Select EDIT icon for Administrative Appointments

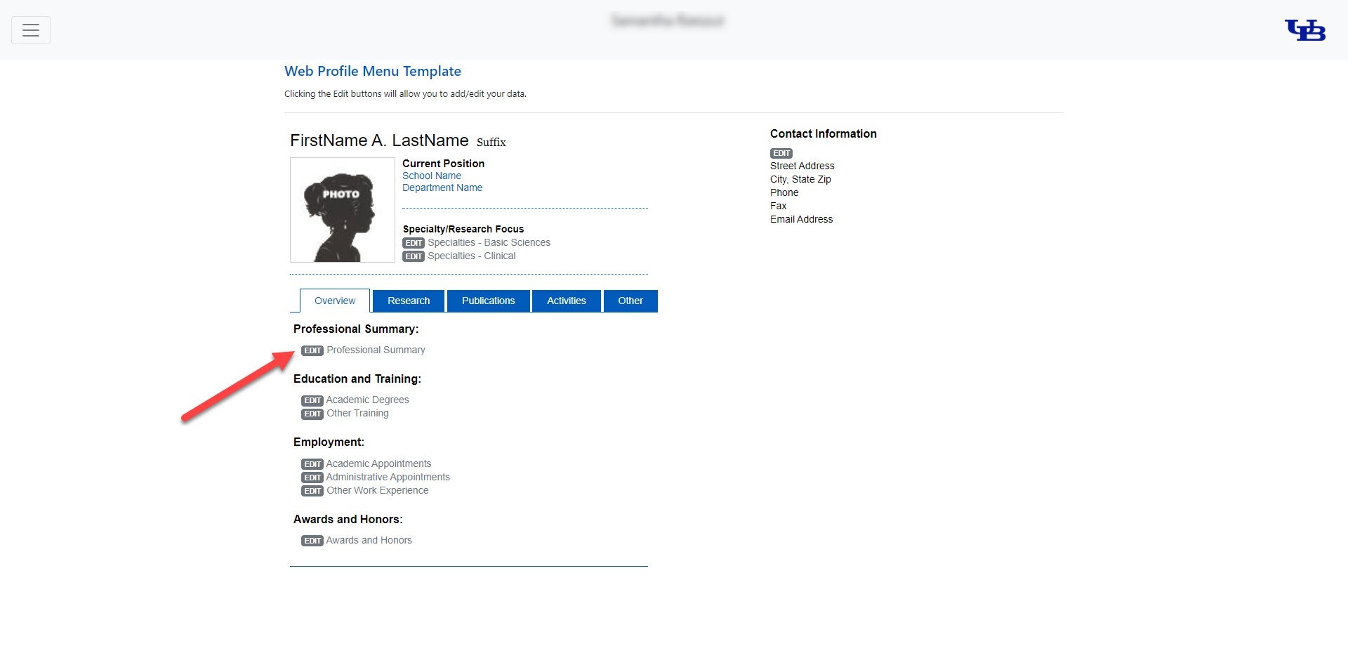click(x=312, y=478)
